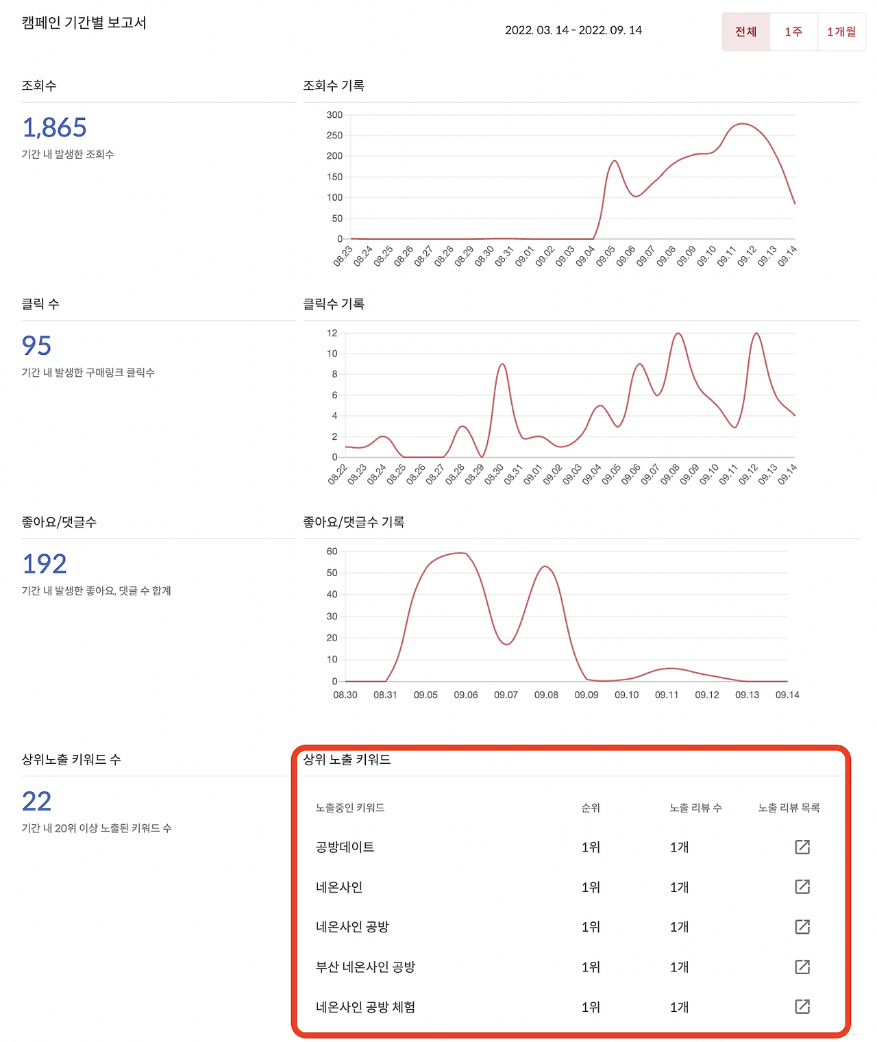Click the likes/comments total 192

click(44, 564)
